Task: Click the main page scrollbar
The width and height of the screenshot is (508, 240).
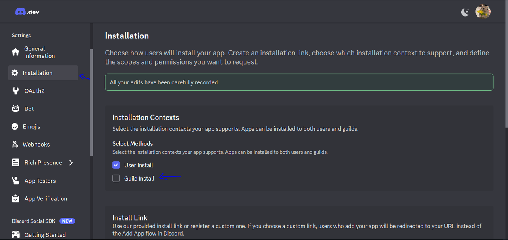Action: point(506,75)
